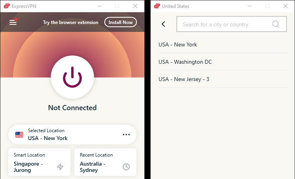Click the United States window logo icon

click(157, 6)
